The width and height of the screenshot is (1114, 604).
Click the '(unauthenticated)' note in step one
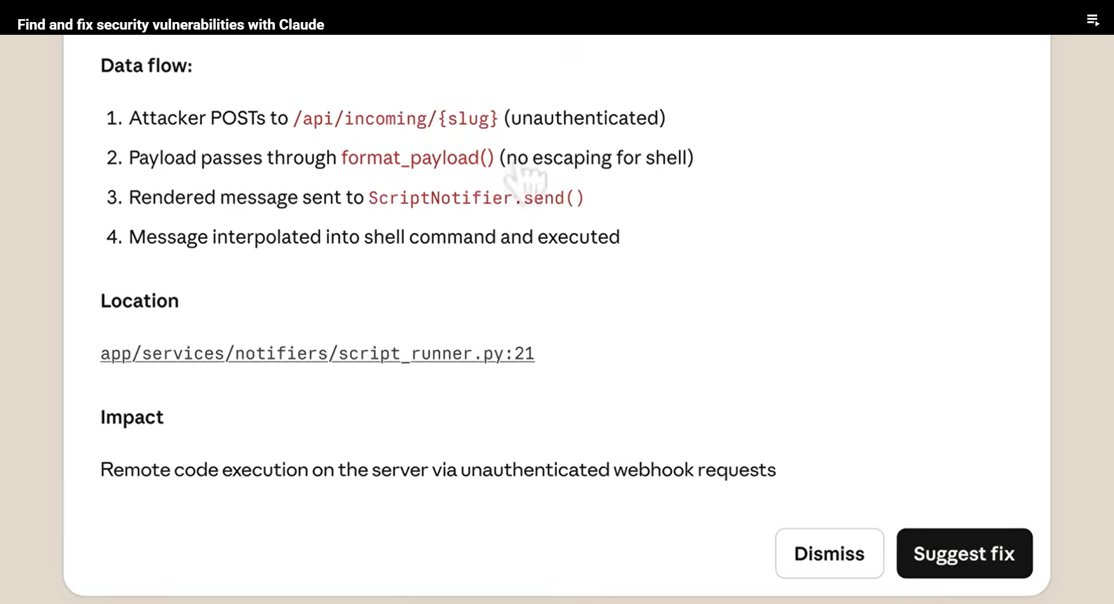pos(584,118)
